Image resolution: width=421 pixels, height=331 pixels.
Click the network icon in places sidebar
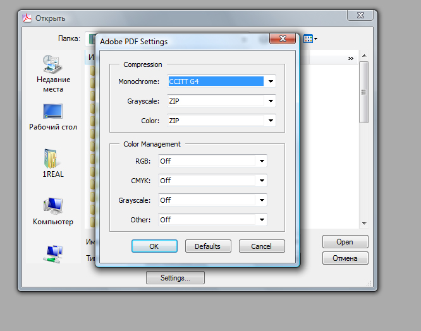[53, 253]
